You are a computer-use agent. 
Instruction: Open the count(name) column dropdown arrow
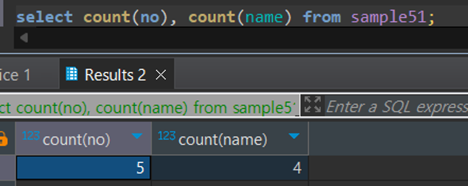(x=294, y=136)
